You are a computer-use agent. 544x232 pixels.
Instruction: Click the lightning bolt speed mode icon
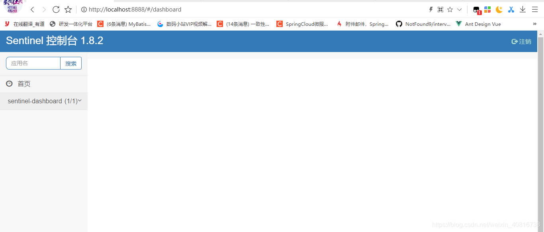pyautogui.click(x=431, y=10)
